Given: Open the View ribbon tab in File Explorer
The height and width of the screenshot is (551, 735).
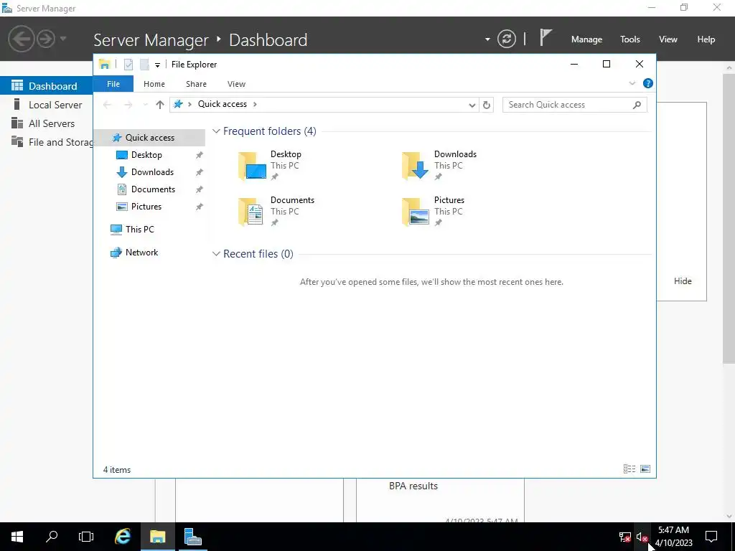Looking at the screenshot, I should point(236,84).
